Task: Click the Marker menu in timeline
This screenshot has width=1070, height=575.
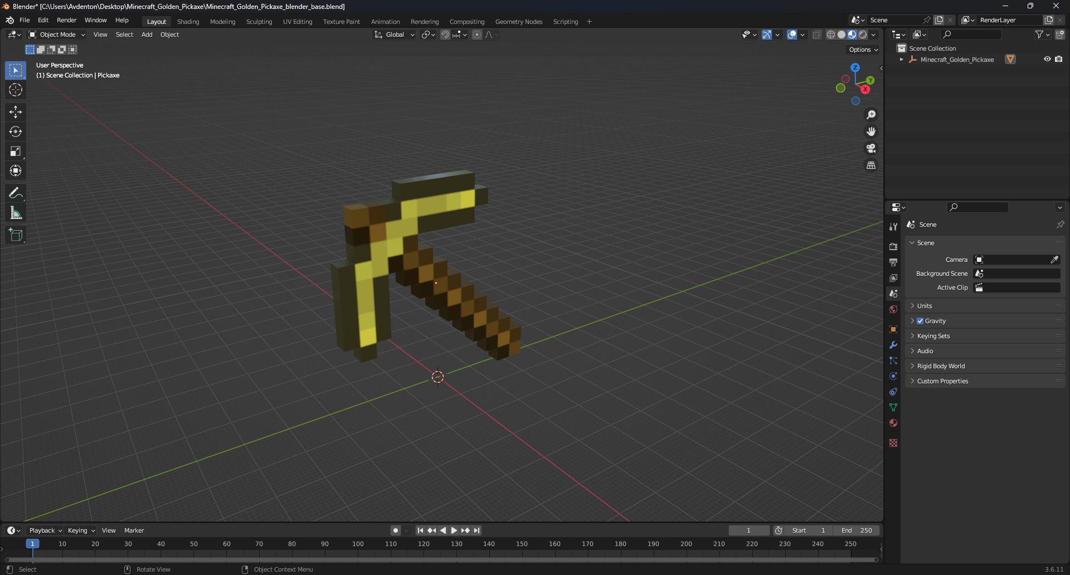Action: tap(134, 530)
